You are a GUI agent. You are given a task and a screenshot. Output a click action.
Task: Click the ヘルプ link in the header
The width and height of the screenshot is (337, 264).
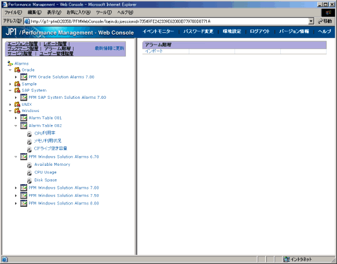pyautogui.click(x=324, y=32)
